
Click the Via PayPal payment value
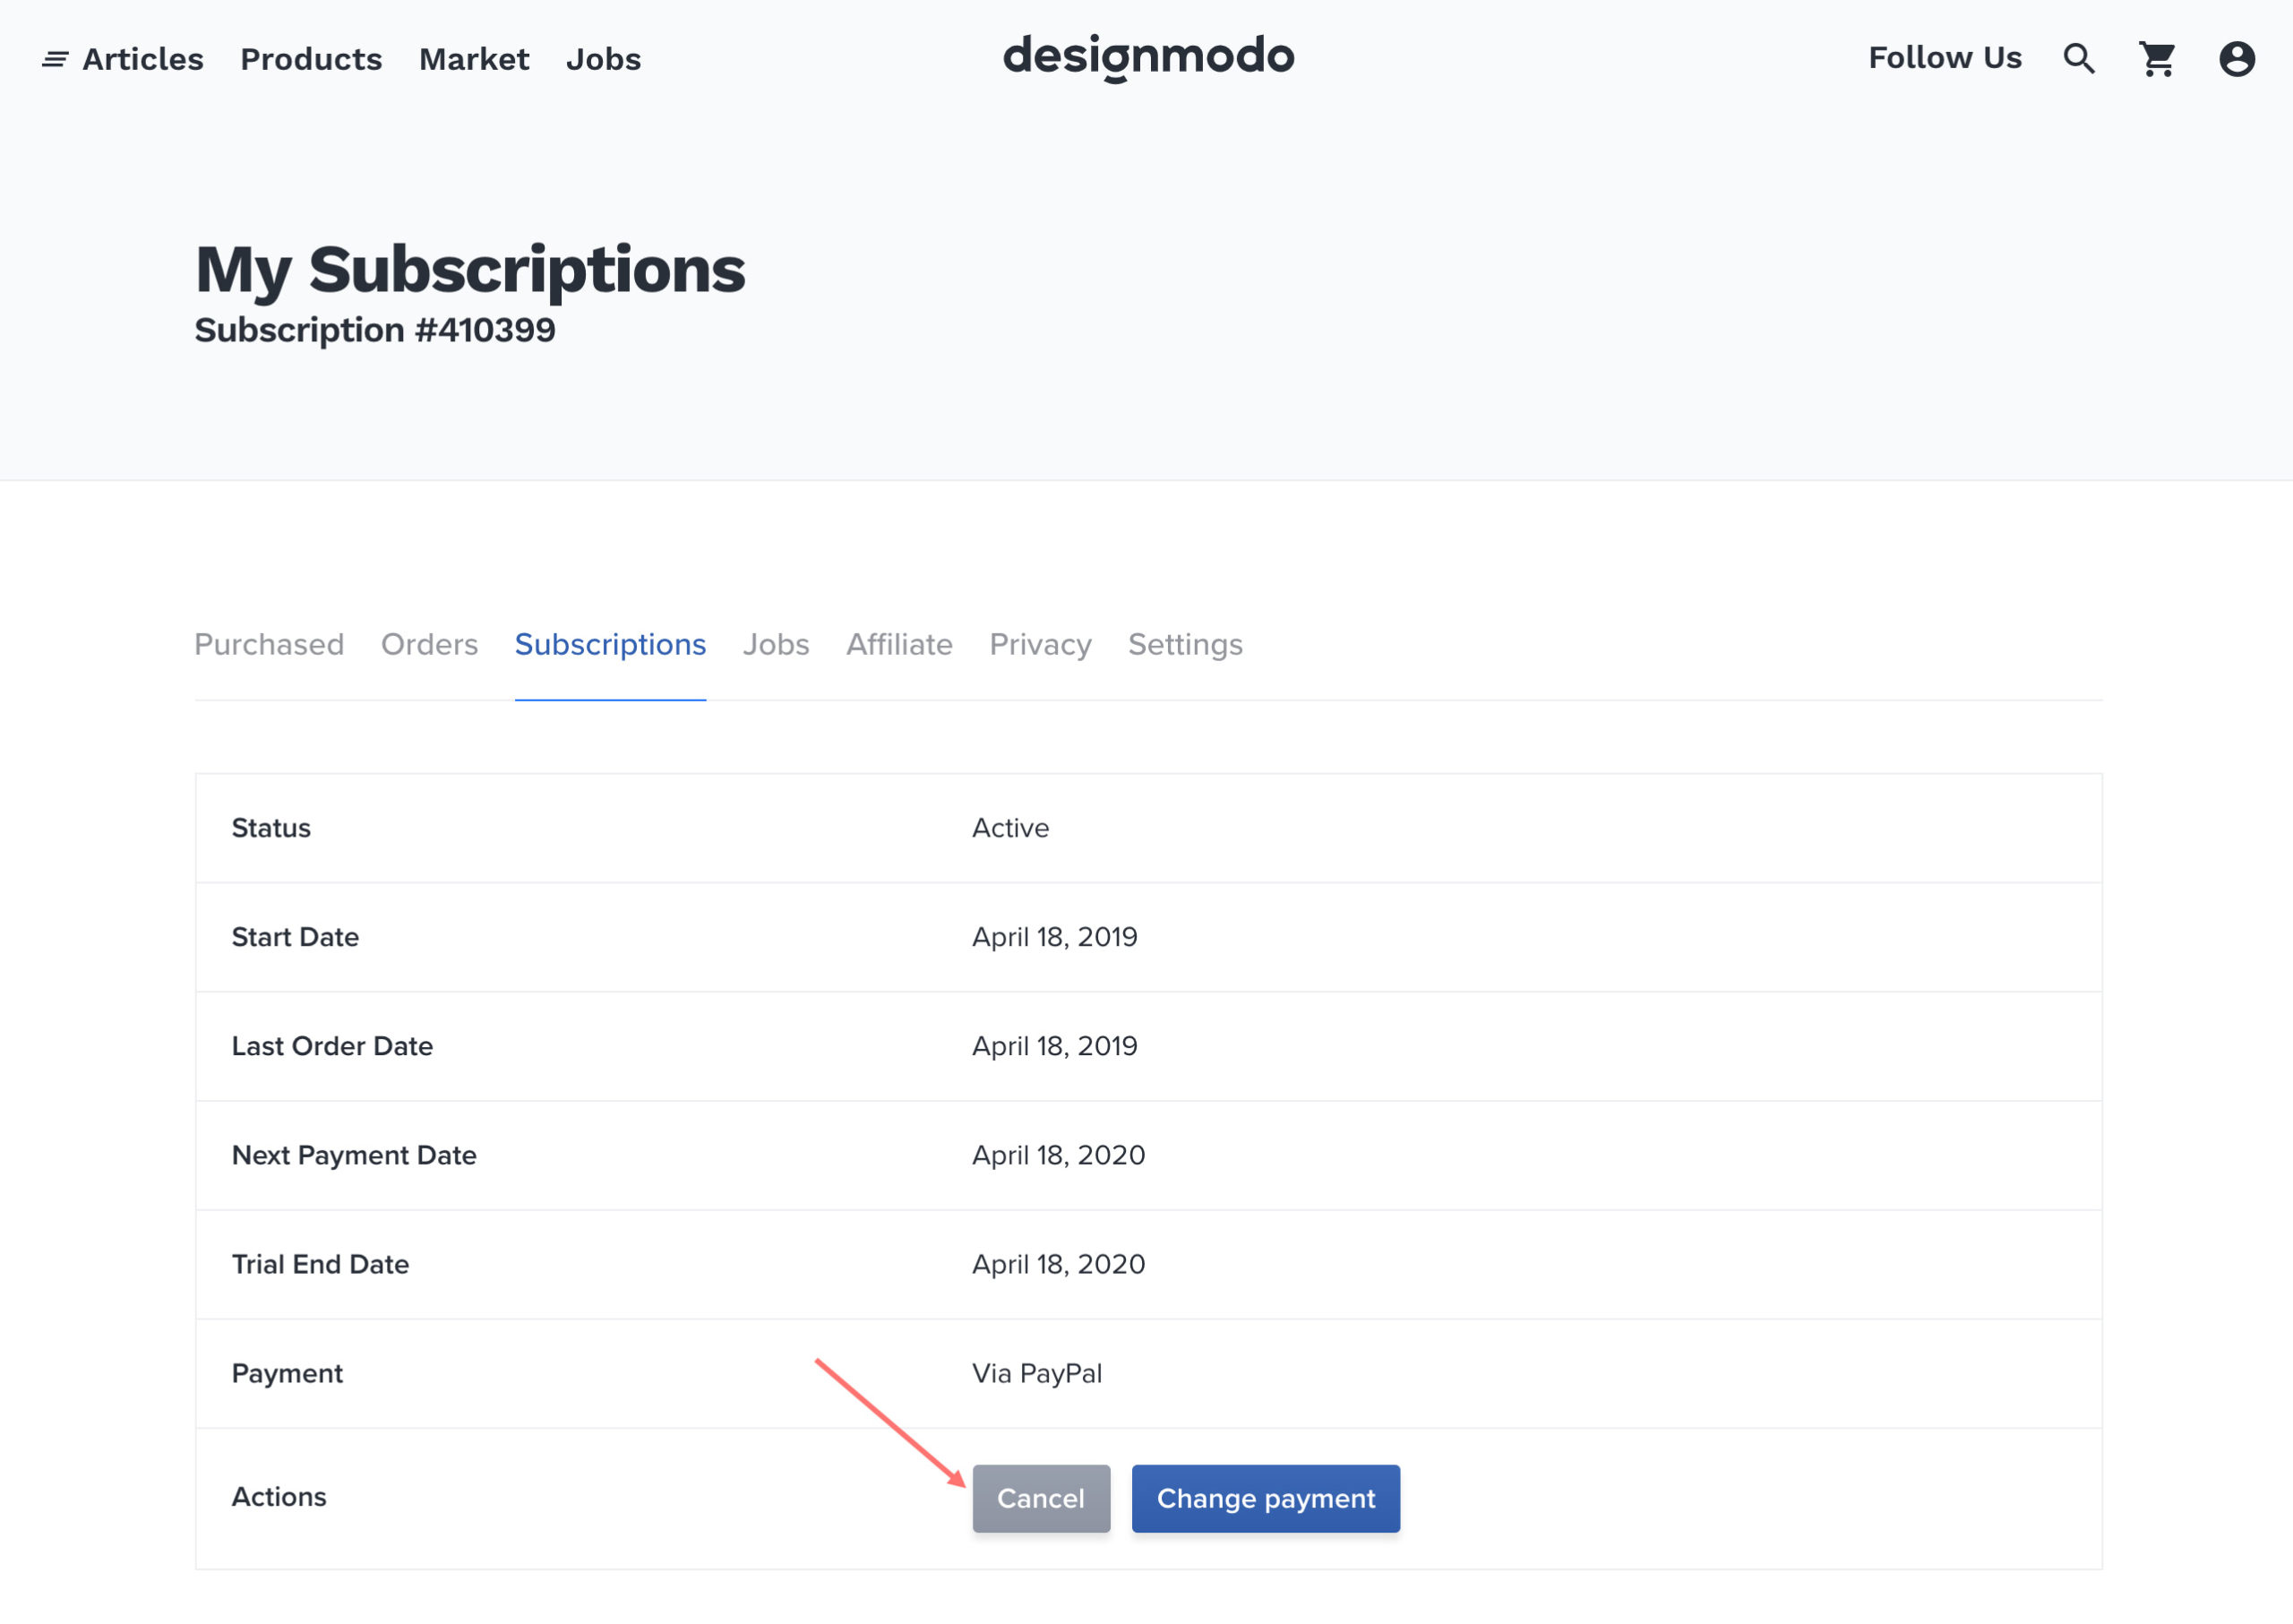1037,1373
